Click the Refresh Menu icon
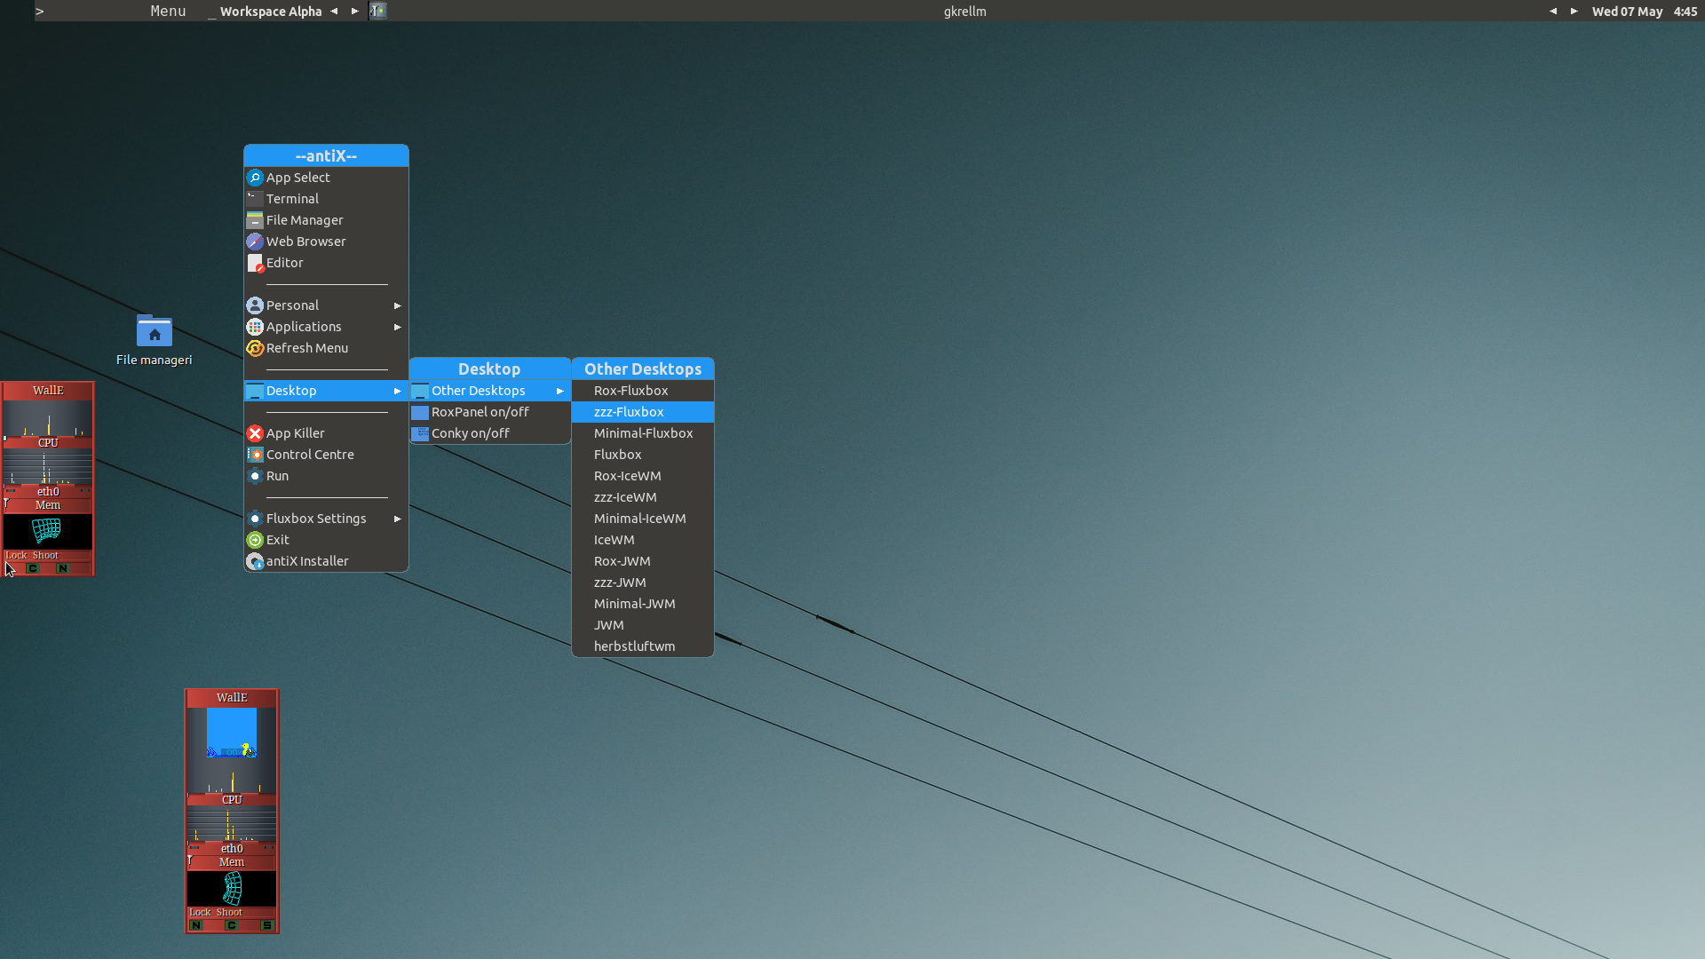 click(x=255, y=348)
